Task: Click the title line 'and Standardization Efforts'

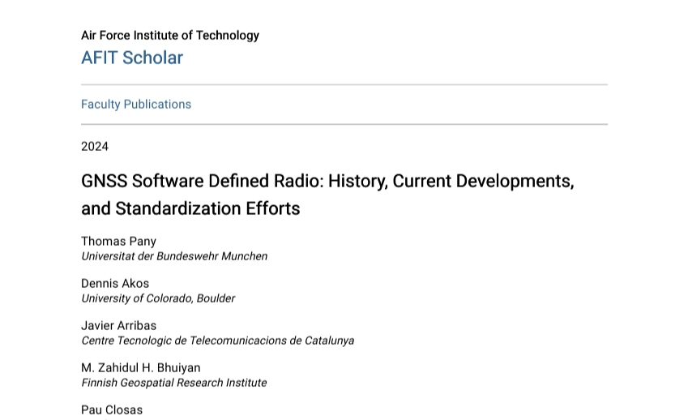Action: 190,208
